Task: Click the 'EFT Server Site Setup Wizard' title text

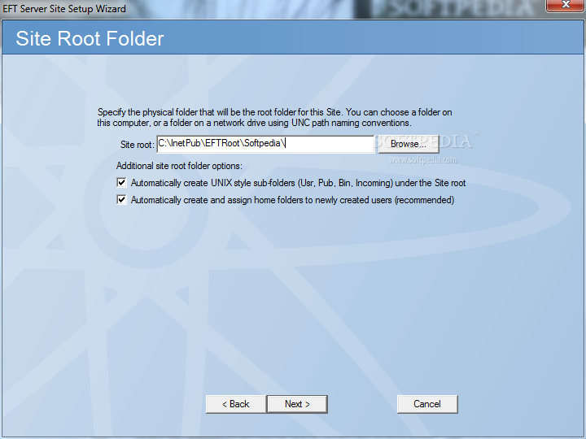Action: [64, 8]
